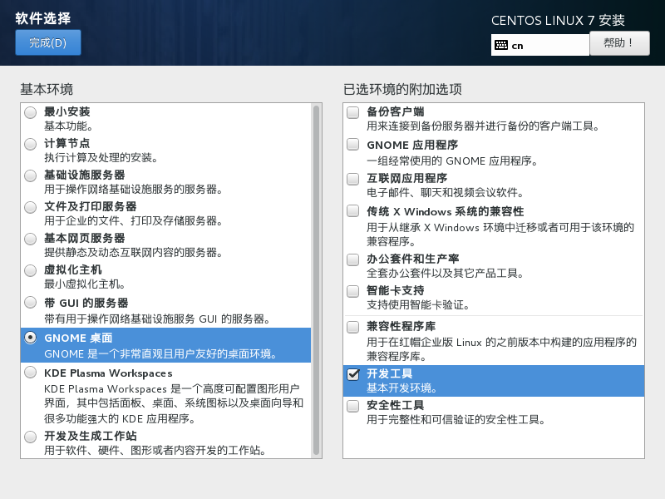
Task: Check 传统 X Windows 系统的兼容性 option
Action: tap(352, 211)
